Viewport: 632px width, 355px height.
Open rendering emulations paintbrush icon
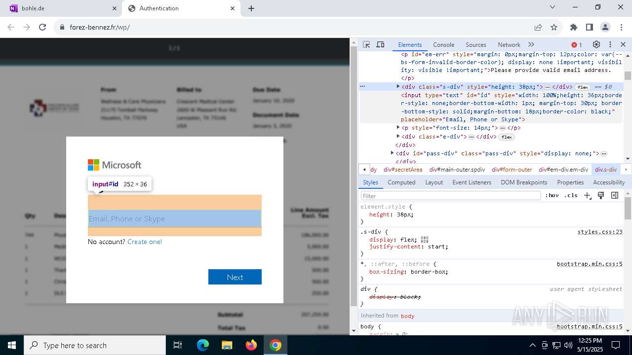point(601,195)
